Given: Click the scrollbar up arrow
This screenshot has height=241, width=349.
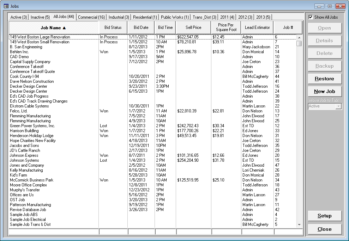Looking at the screenshot, I should [x=299, y=38].
